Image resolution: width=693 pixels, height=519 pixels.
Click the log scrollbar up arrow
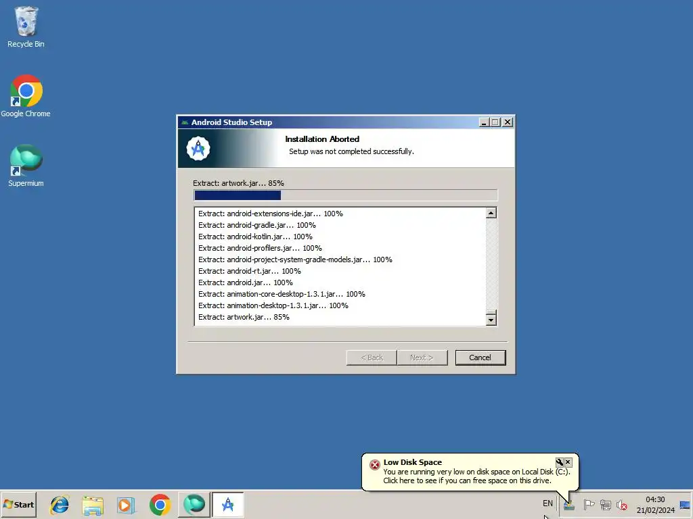point(491,213)
